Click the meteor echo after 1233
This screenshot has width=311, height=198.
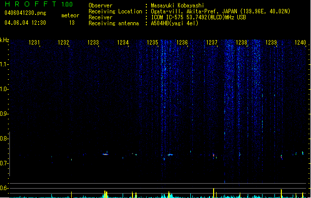pyautogui.click(x=105, y=154)
